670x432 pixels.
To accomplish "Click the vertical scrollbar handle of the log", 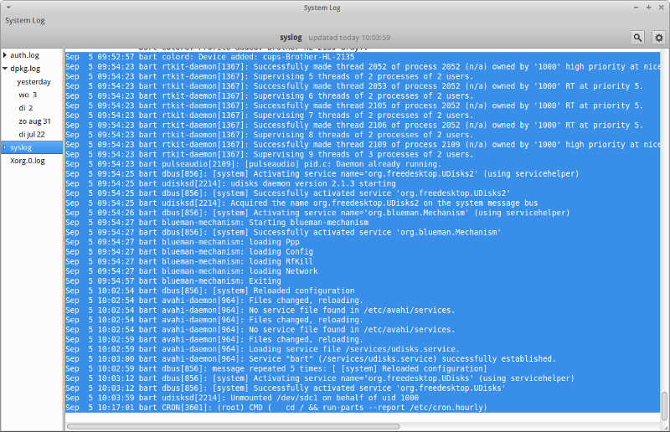I will [x=664, y=406].
